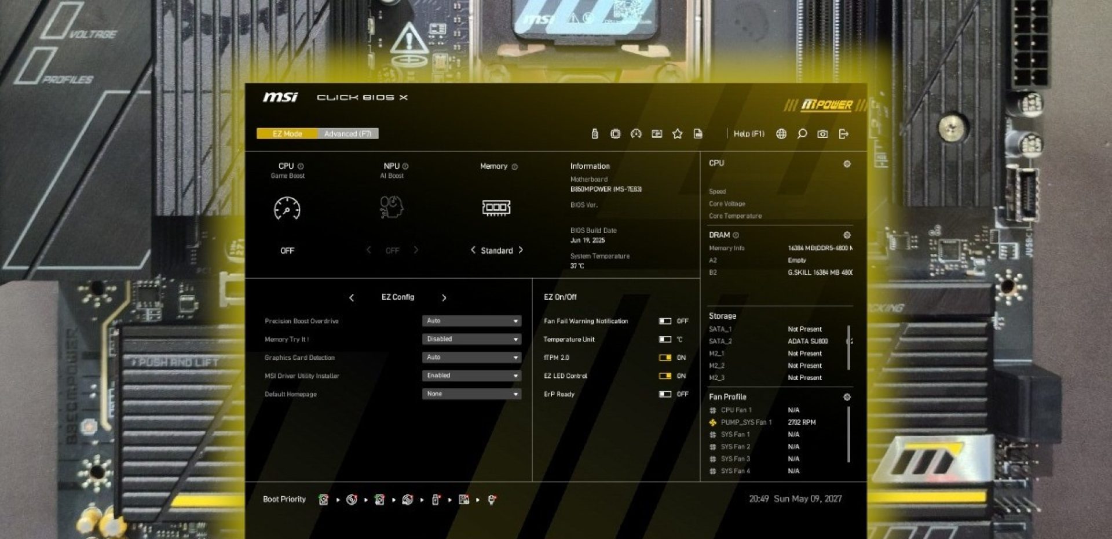Image resolution: width=1112 pixels, height=539 pixels.
Task: Click the right chevron next to Memory Standard
Action: coord(521,250)
